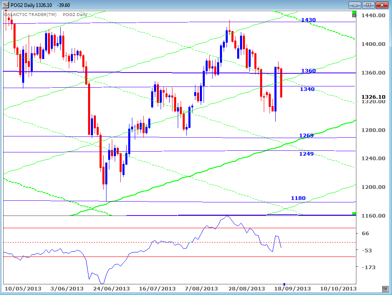Viewport: 392px width, 295px height.
Task: Click the small square icon below green marker
Action: point(354,16)
